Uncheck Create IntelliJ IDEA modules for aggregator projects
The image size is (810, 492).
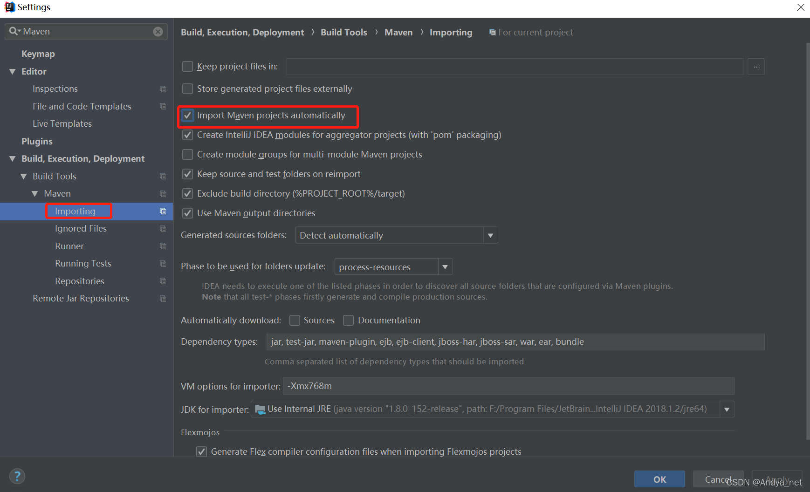[187, 135]
